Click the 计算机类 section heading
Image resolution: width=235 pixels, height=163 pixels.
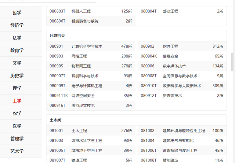(x=57, y=36)
